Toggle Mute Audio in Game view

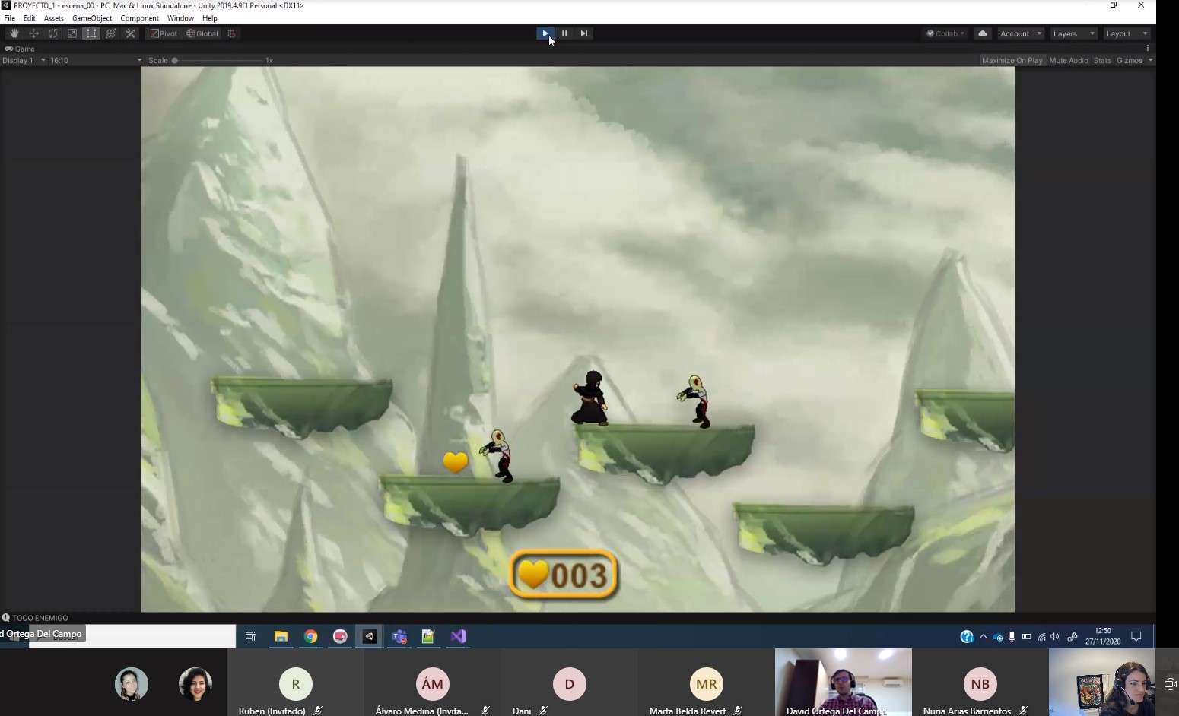(1068, 60)
